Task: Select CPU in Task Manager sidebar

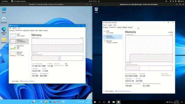Action: click(19, 35)
